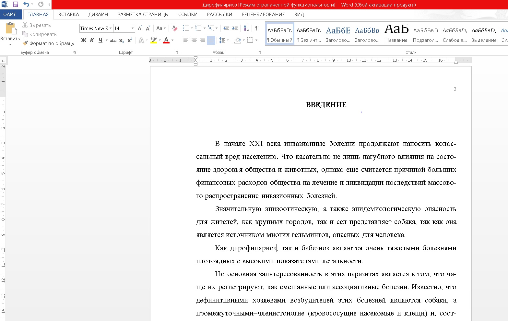Toggle bold formatting with Ж button

point(84,40)
